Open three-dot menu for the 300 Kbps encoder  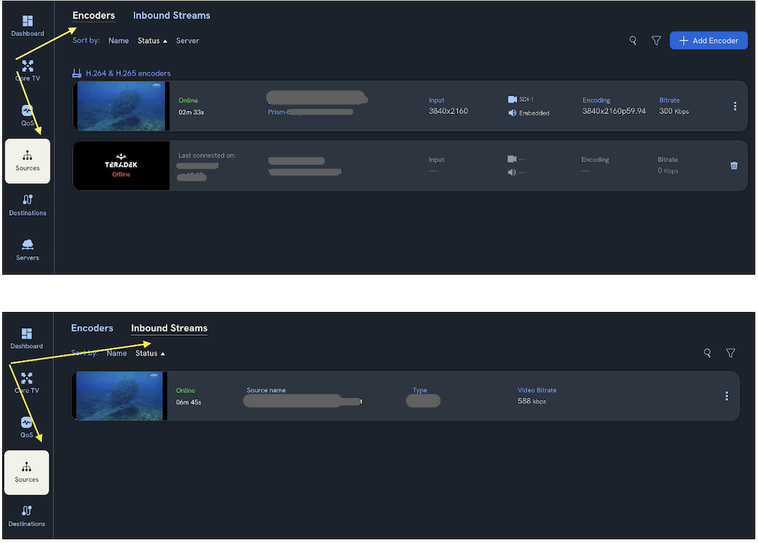(x=734, y=106)
